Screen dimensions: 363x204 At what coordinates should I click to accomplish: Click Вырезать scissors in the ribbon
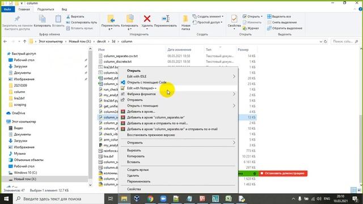(75, 16)
